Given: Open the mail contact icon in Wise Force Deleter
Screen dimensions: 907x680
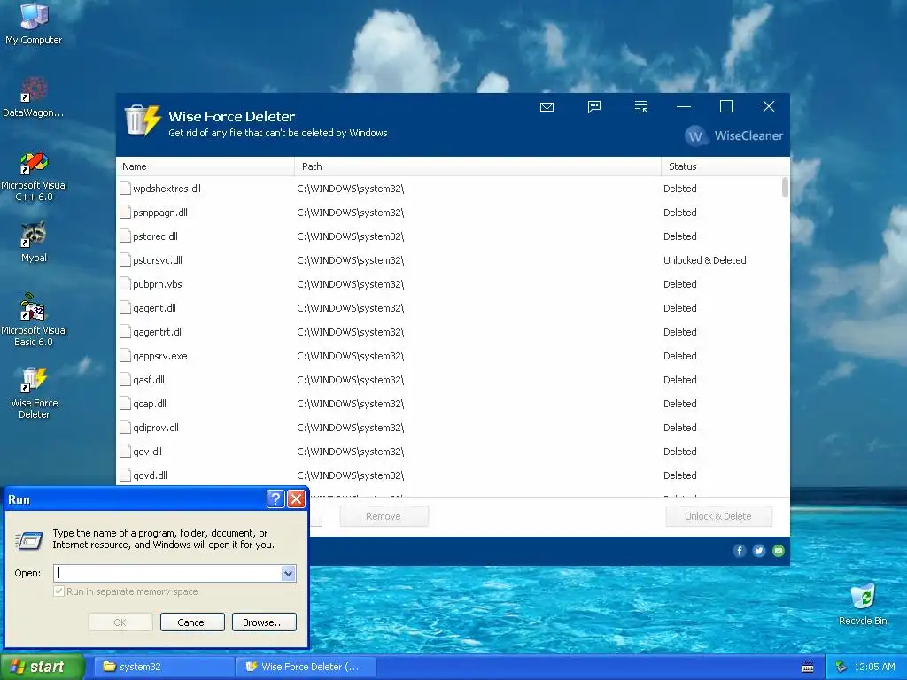Looking at the screenshot, I should (547, 107).
